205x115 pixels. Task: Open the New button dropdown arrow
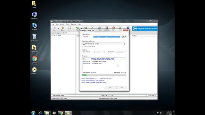[58, 28]
